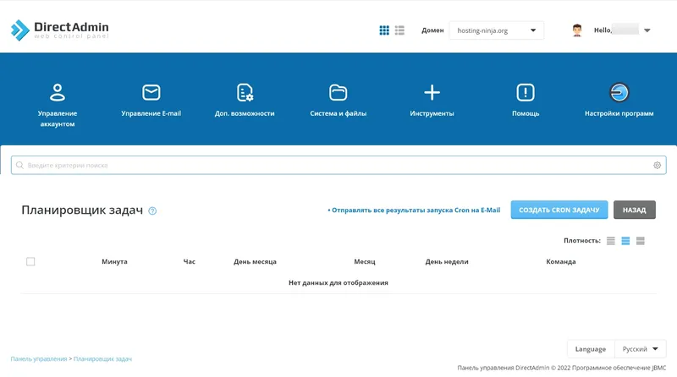Image resolution: width=677 pixels, height=377 pixels.
Task: Expand the Hello user menu arrow
Action: [647, 30]
